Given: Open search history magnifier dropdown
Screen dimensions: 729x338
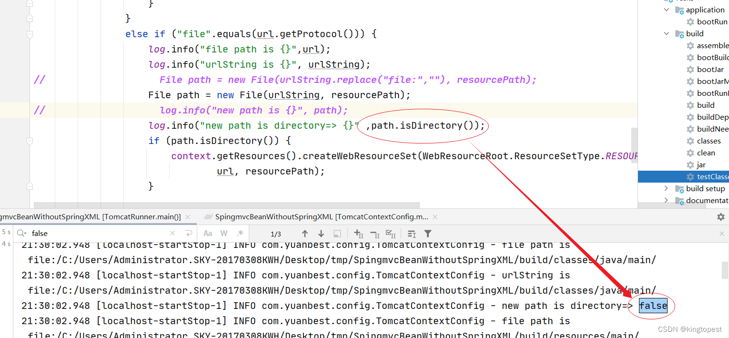Looking at the screenshot, I should (x=21, y=234).
